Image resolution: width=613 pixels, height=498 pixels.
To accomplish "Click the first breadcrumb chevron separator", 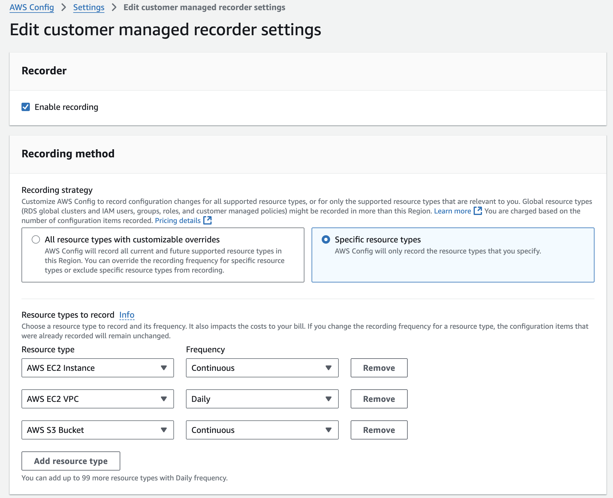I will point(64,7).
